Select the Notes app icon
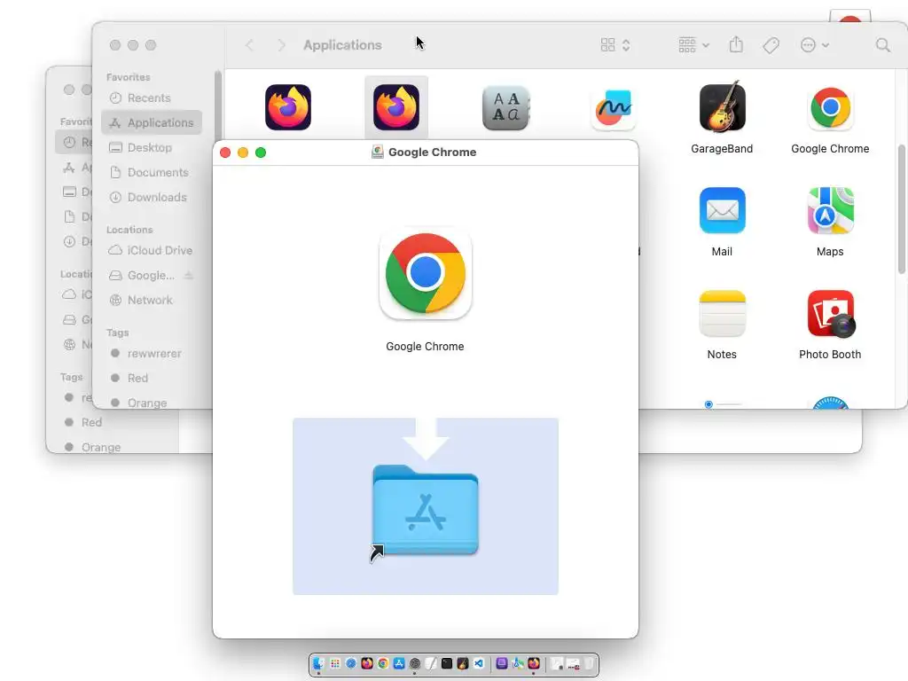 pyautogui.click(x=722, y=313)
